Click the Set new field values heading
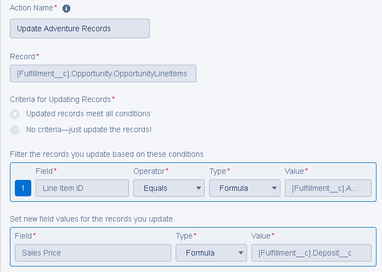The image size is (382, 272). 91,219
